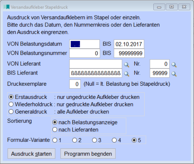The width and height of the screenshot is (194, 164).
Task: Click the 'VON Belastungsdatum' label
Action: [34, 44]
